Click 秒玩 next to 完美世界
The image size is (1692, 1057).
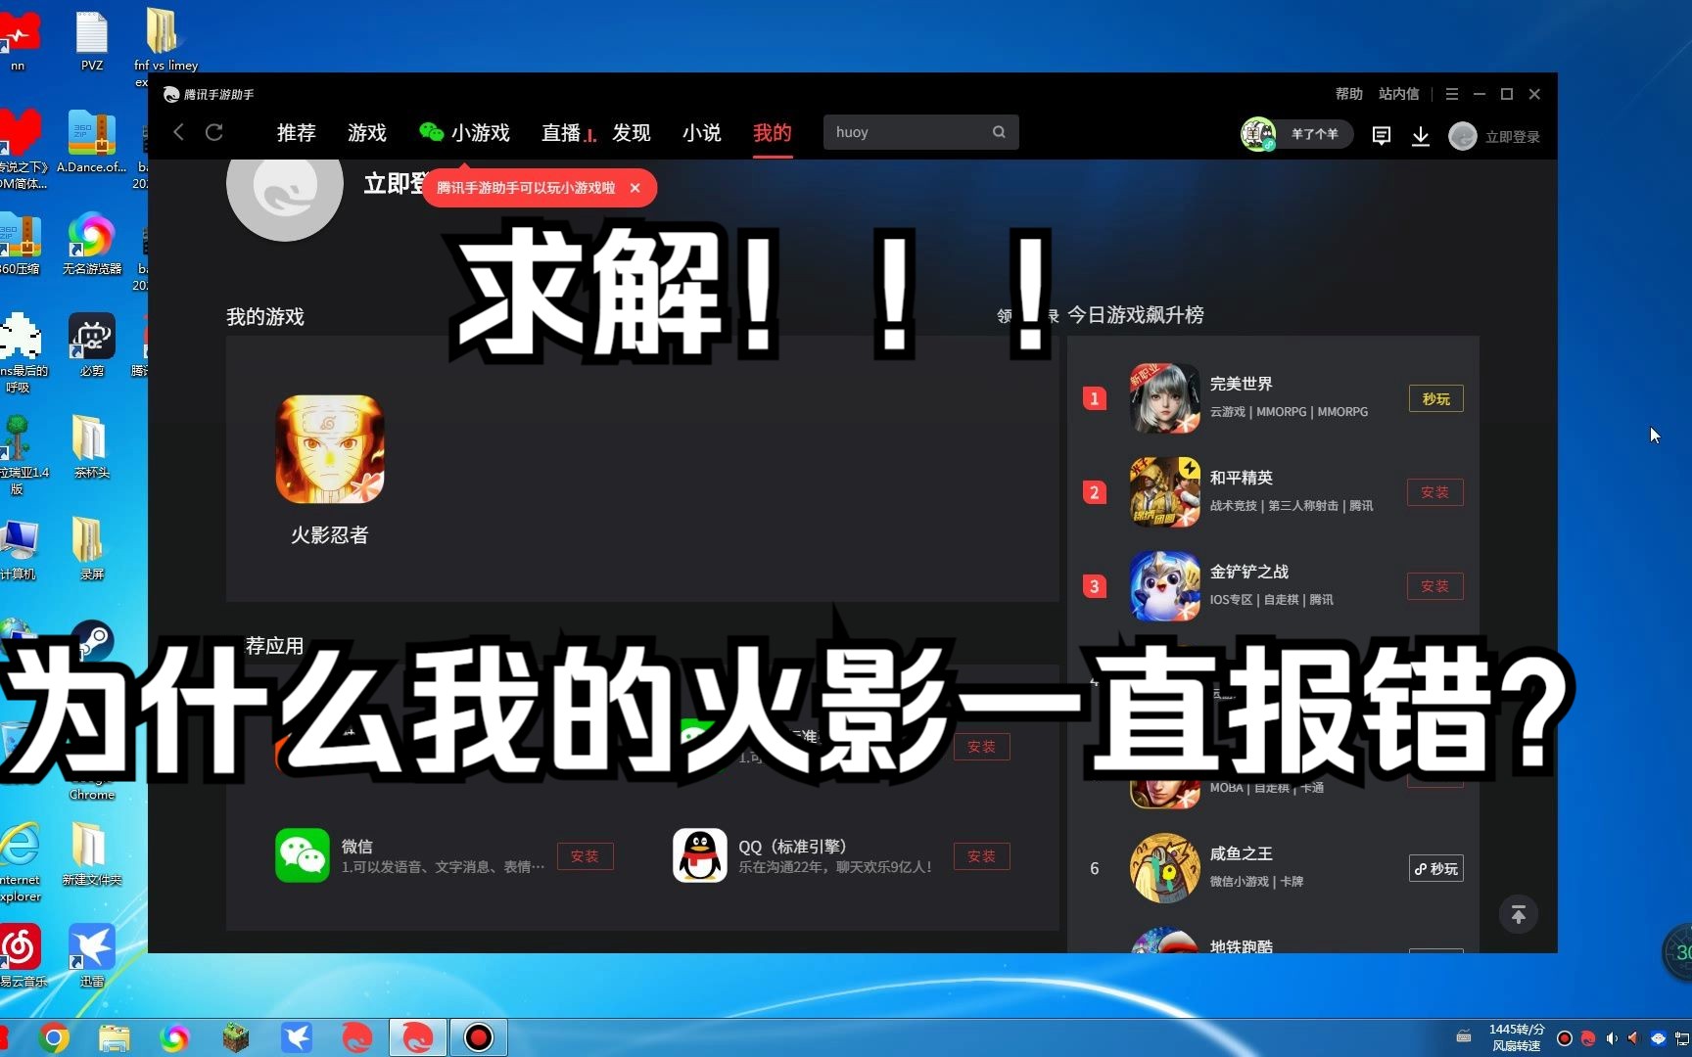tap(1434, 398)
